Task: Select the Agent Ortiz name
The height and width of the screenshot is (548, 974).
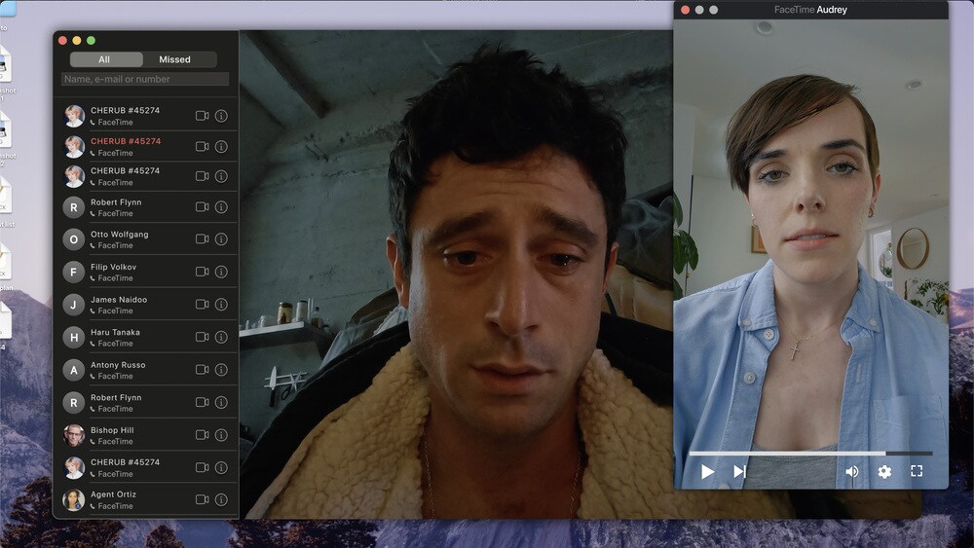Action: (x=113, y=494)
